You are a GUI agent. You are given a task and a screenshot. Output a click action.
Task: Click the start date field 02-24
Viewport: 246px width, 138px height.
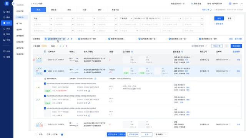(x=139, y=18)
